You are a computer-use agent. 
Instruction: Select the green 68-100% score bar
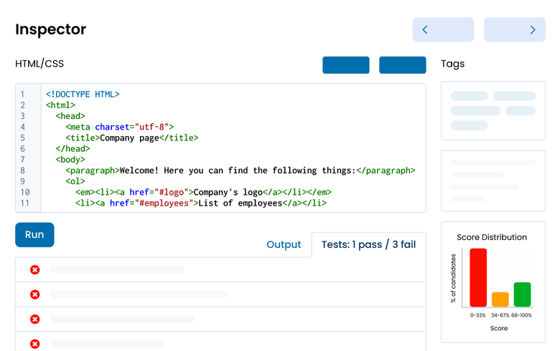tap(522, 294)
